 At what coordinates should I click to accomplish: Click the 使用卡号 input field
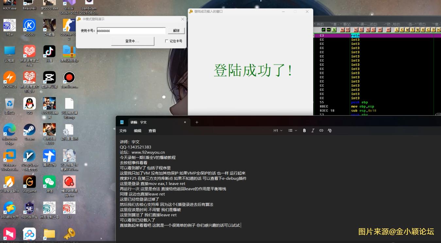[131, 31]
